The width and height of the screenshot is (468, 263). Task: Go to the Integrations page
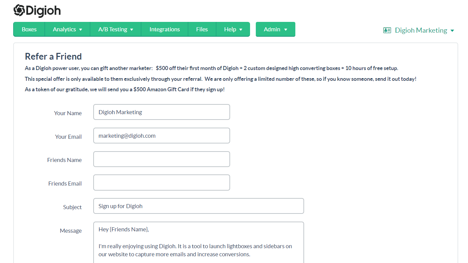pos(165,29)
